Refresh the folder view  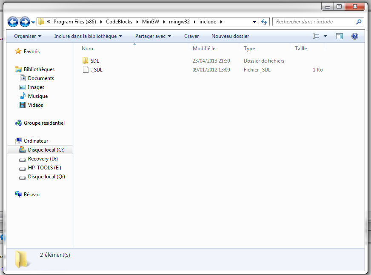click(264, 22)
